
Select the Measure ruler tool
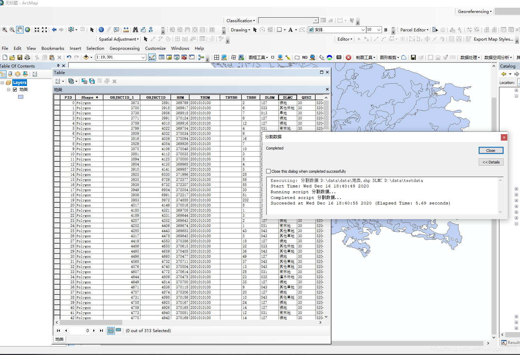coord(126,30)
